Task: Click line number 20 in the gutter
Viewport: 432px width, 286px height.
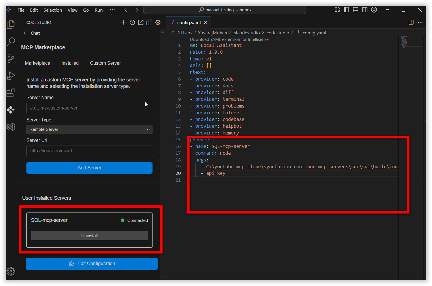Action: pos(178,173)
